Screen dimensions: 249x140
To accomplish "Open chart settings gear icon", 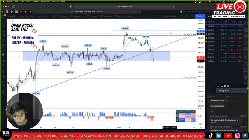I will click(x=182, y=16).
